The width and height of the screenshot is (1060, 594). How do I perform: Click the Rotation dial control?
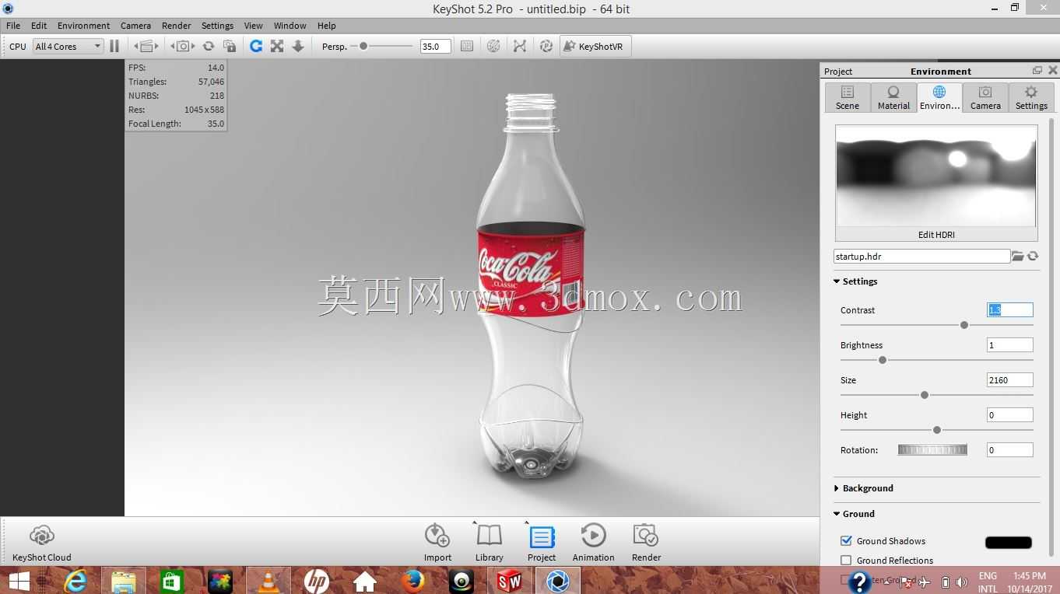pos(932,449)
